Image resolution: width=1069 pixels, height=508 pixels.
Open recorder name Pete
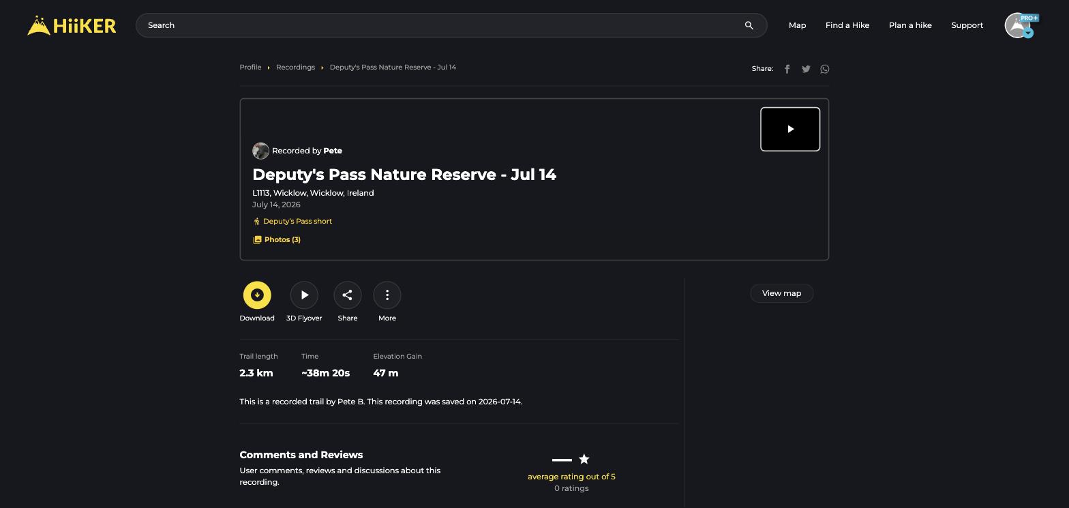coord(333,151)
